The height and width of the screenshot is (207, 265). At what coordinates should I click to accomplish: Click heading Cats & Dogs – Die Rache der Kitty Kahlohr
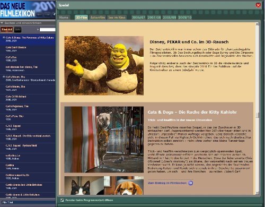pyautogui.click(x=192, y=112)
